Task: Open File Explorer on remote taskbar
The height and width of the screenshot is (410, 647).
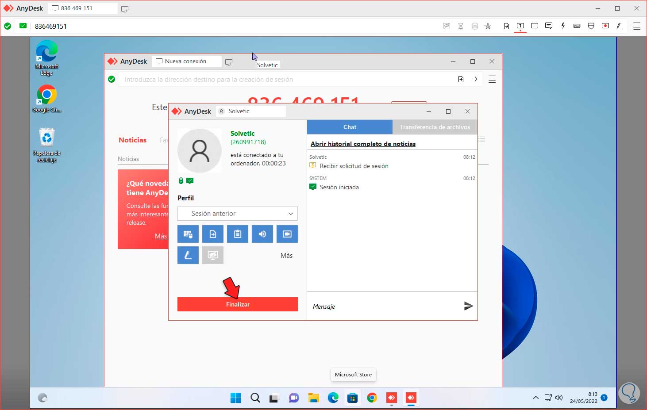Action: coord(313,398)
